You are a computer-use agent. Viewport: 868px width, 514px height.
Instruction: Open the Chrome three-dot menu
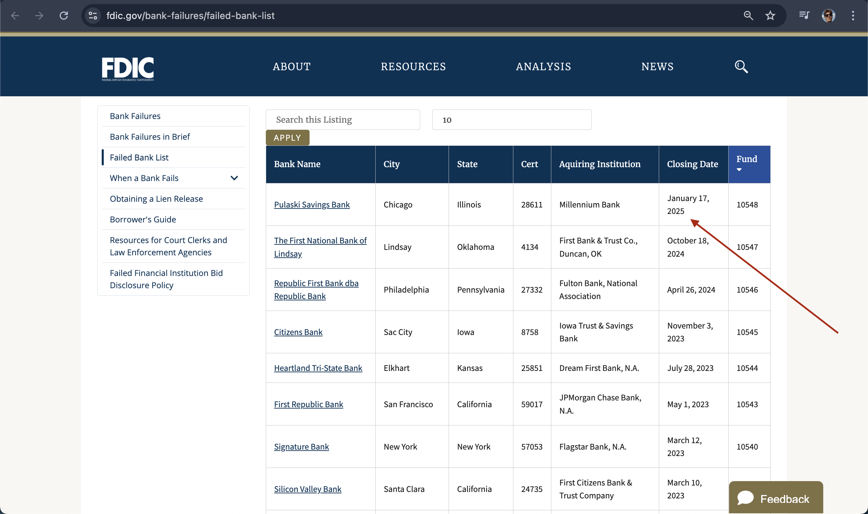pos(853,16)
